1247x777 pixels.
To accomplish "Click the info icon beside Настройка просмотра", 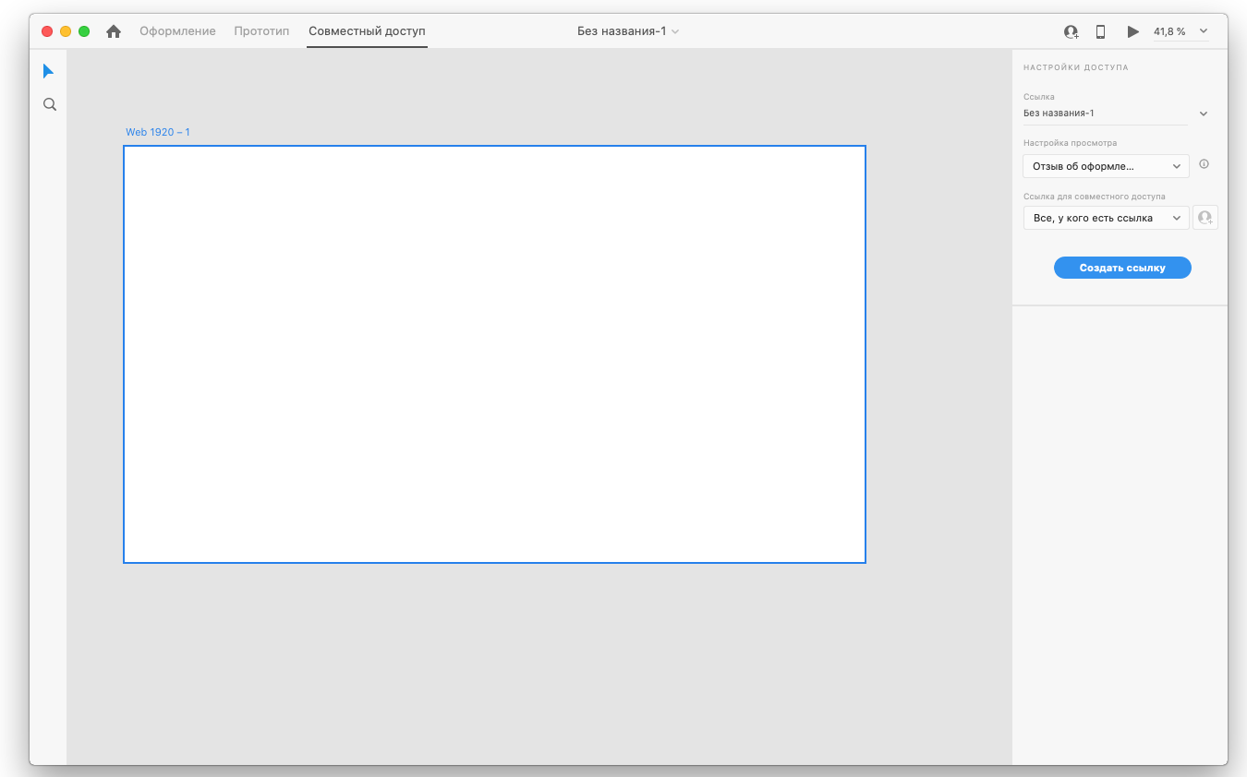I will (1204, 164).
